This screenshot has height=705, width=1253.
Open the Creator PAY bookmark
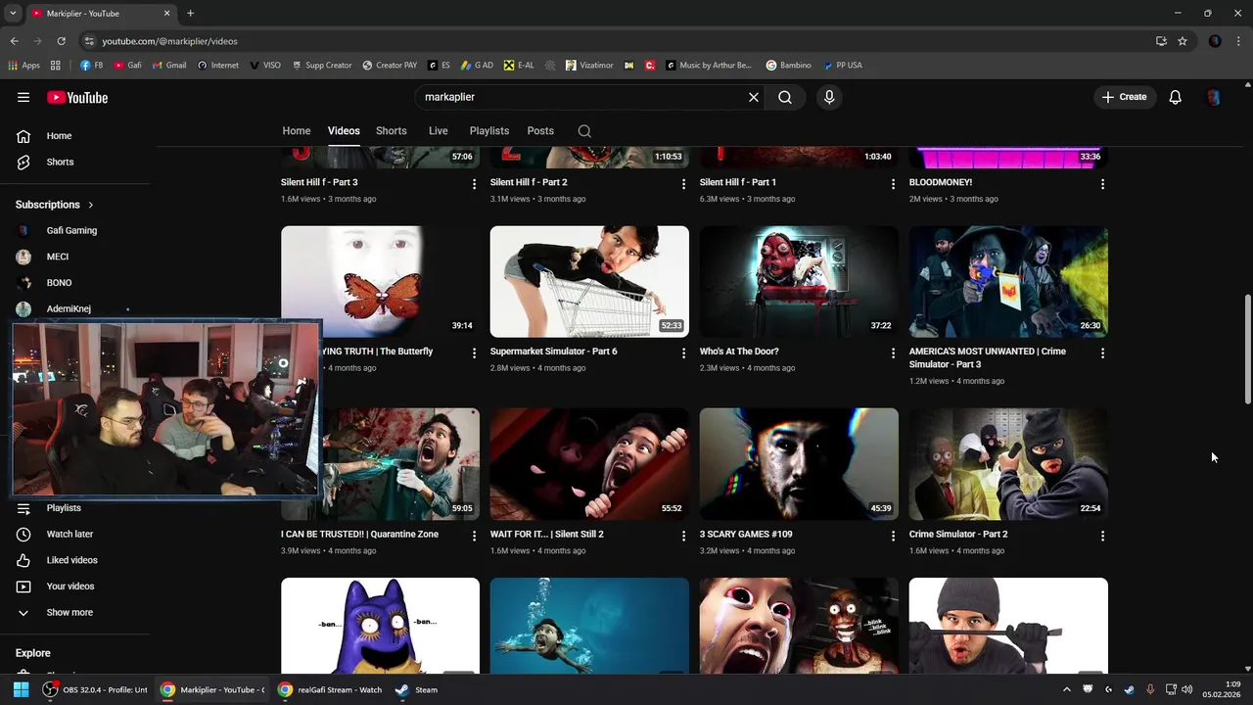tap(390, 66)
